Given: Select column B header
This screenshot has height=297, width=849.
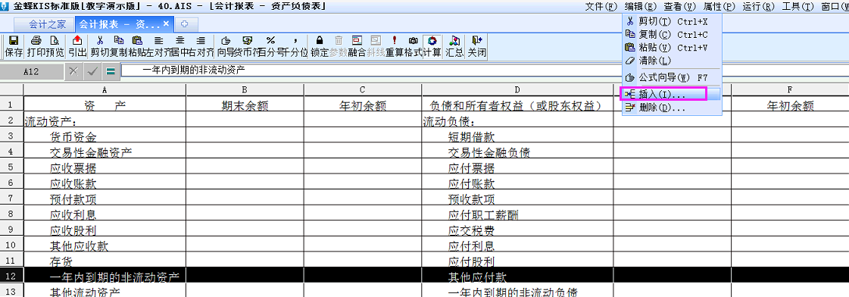Looking at the screenshot, I should coord(245,89).
